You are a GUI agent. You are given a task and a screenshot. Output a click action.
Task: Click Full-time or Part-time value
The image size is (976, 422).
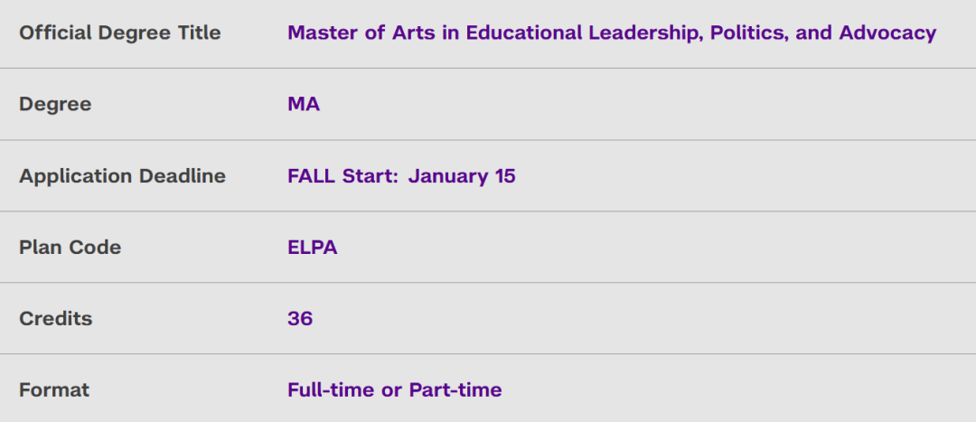tap(395, 390)
